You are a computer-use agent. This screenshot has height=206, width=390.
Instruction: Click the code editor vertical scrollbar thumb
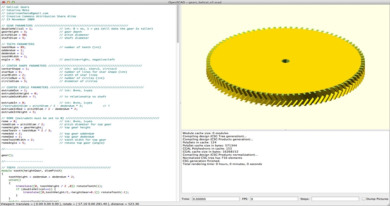point(178,24)
